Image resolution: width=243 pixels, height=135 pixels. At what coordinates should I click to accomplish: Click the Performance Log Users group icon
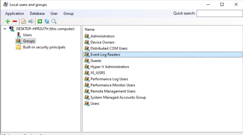click(x=87, y=79)
